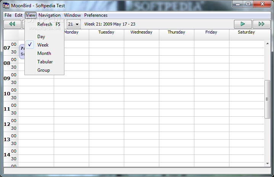Click the vertical scrollbar down arrow
This screenshot has height=177, width=274.
tap(268, 164)
